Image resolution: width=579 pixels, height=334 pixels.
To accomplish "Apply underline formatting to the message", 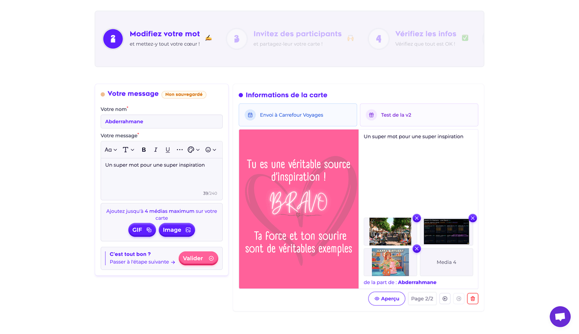I will [x=167, y=149].
